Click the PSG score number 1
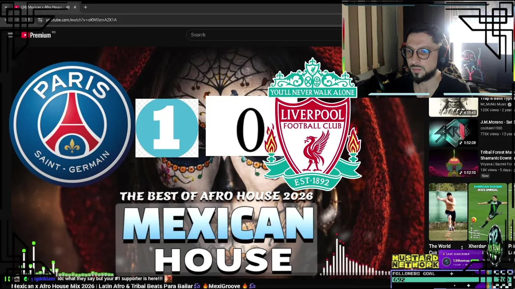 point(167,128)
